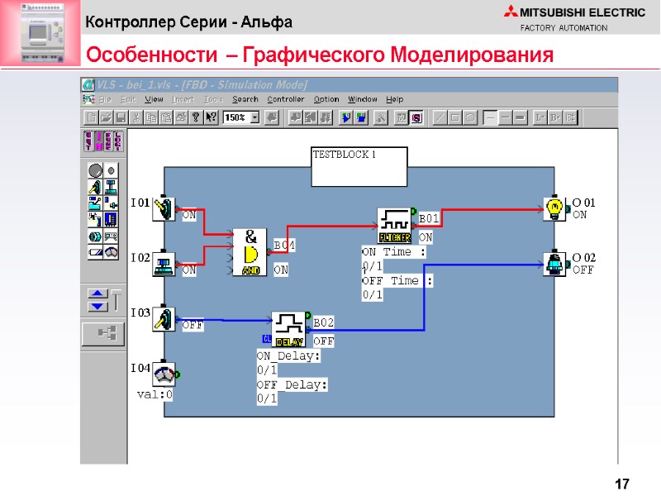The height and width of the screenshot is (496, 661).
Task: Click the TESTBLOCK 1 text box
Action: pos(359,167)
